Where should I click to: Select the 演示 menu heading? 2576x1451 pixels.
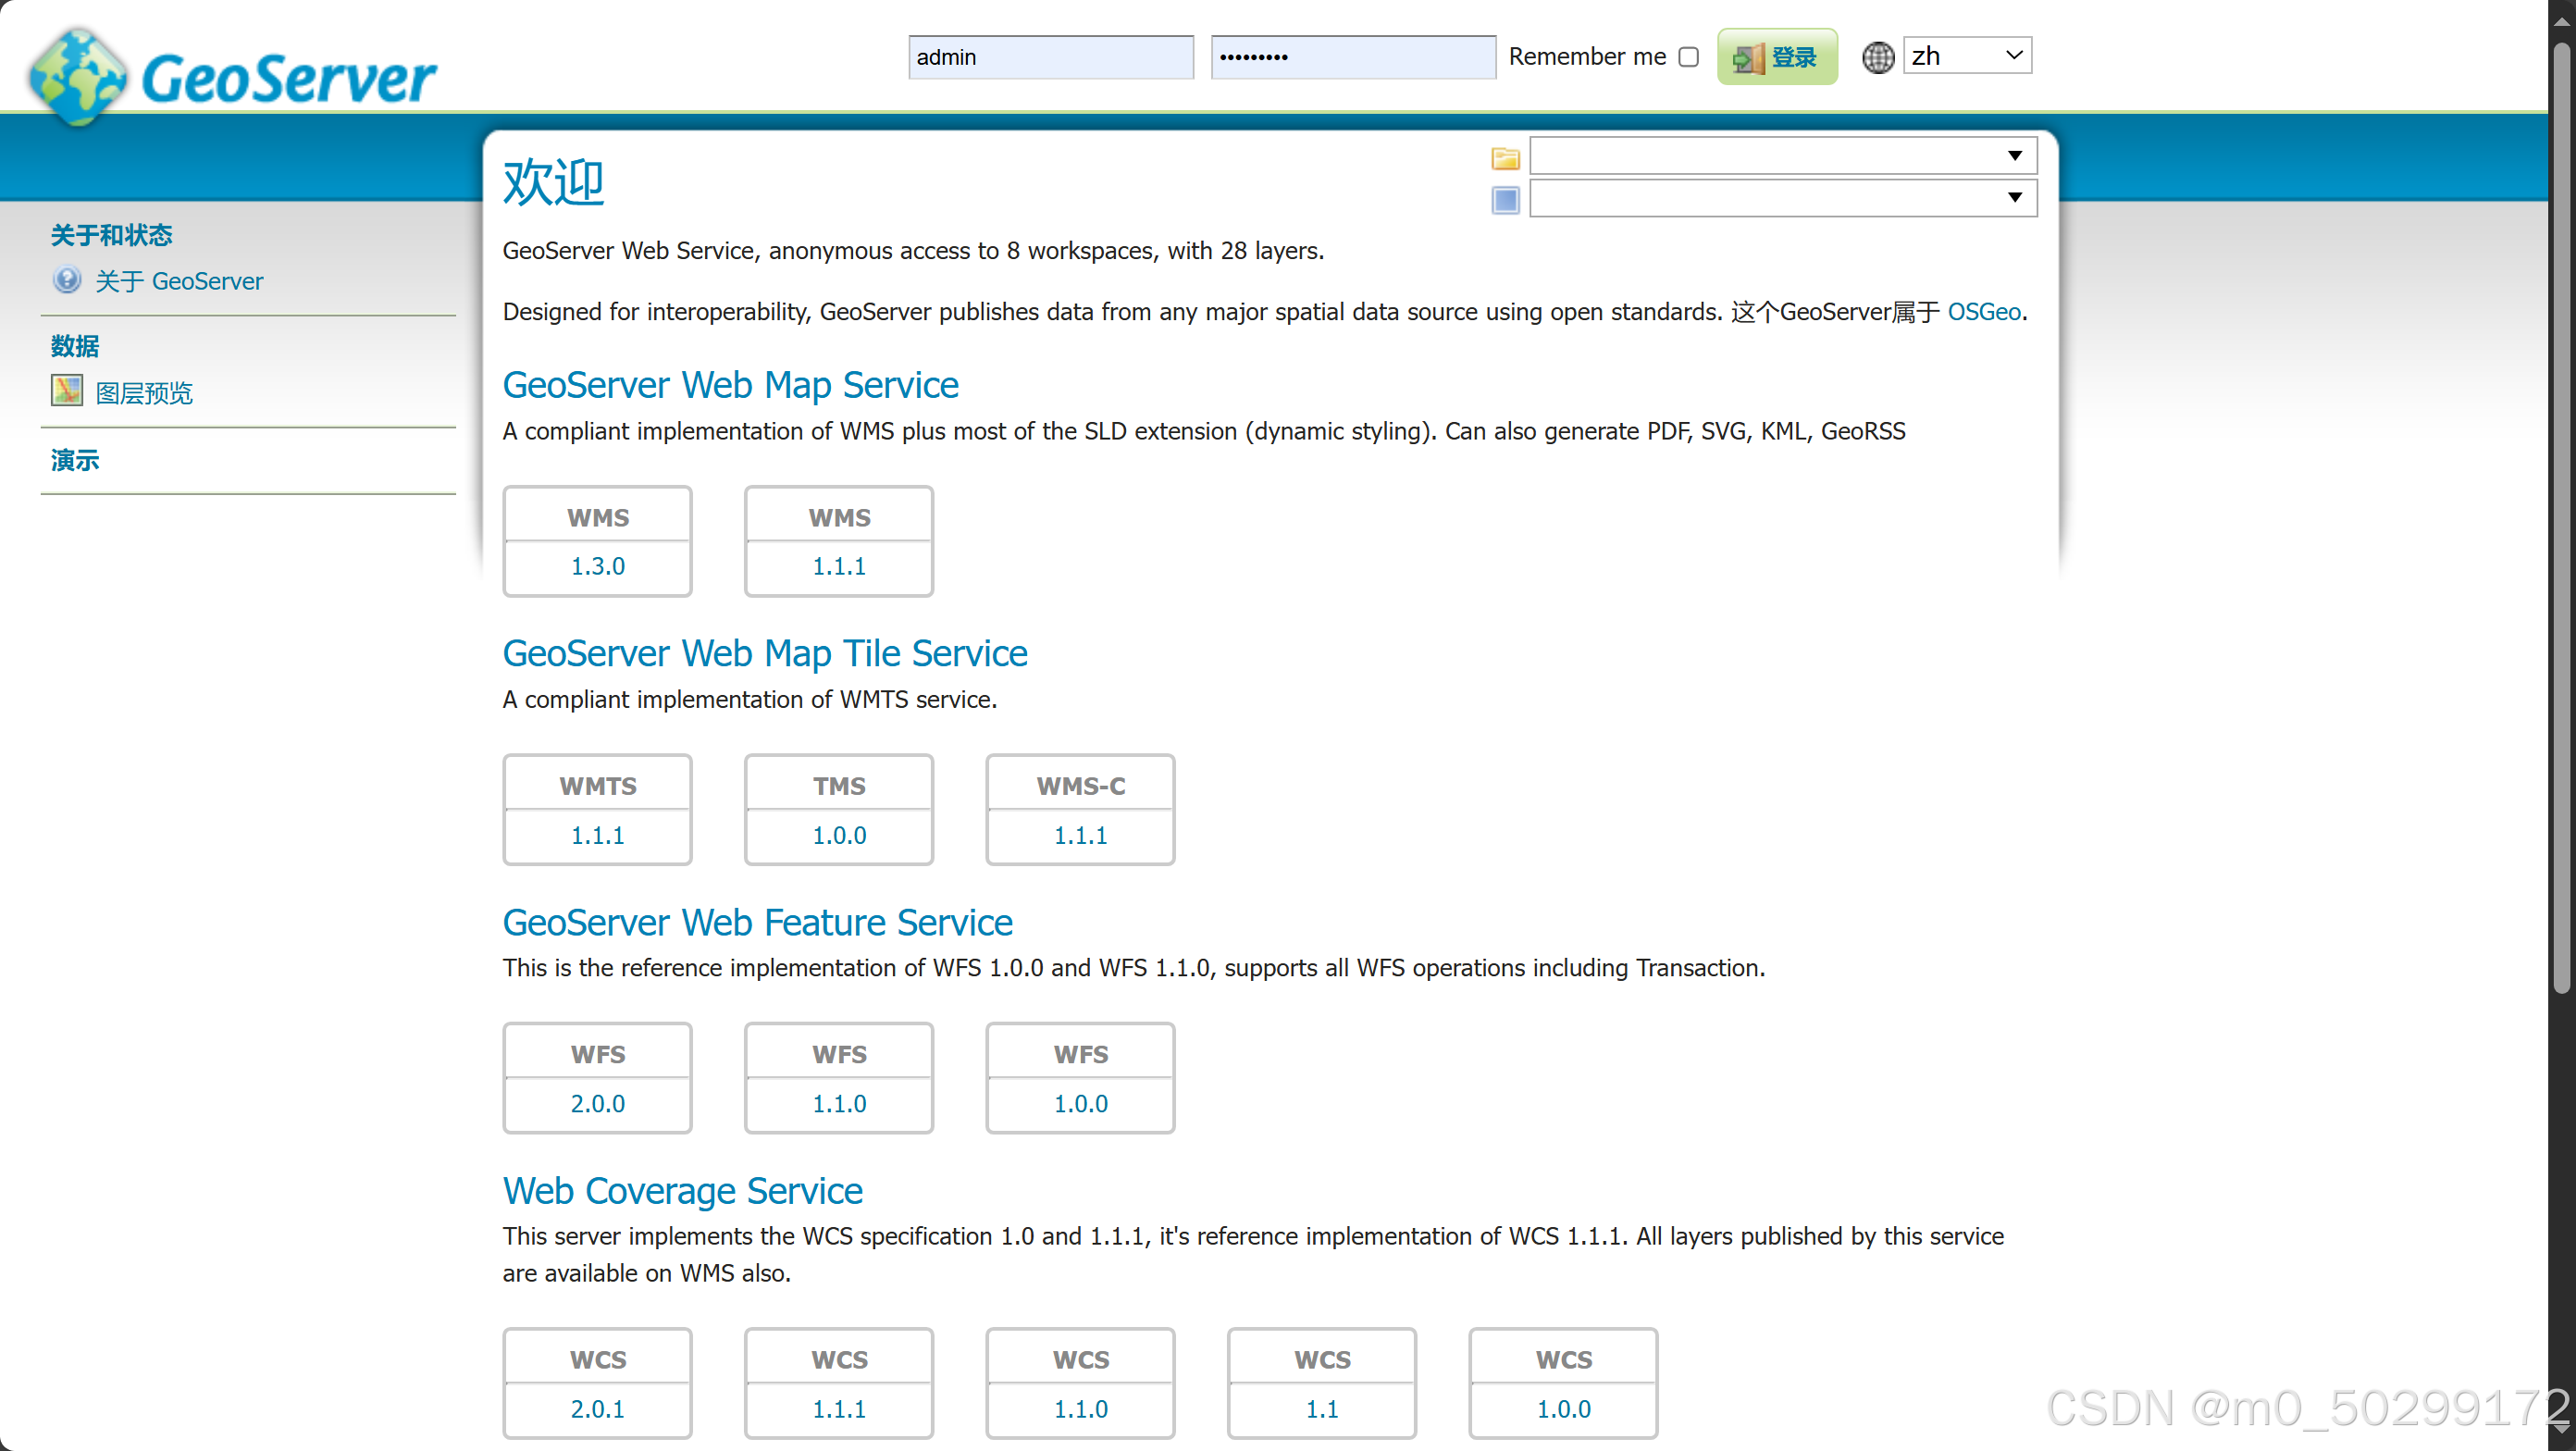(x=75, y=460)
